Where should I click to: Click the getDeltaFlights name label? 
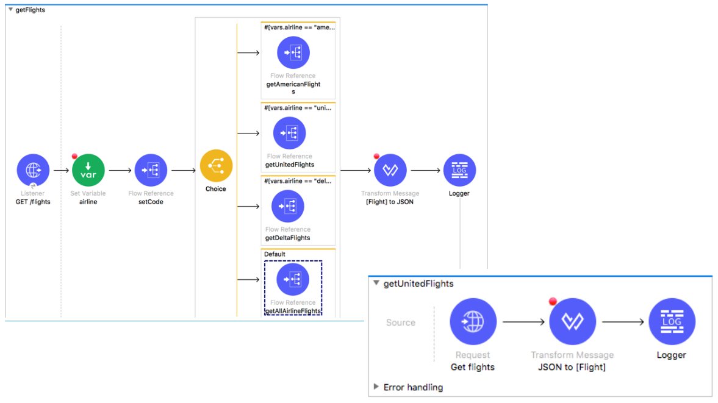[x=287, y=238]
